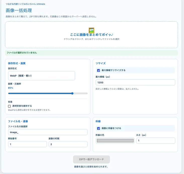Click the ファイルが選択されていません status bar

tap(91, 53)
